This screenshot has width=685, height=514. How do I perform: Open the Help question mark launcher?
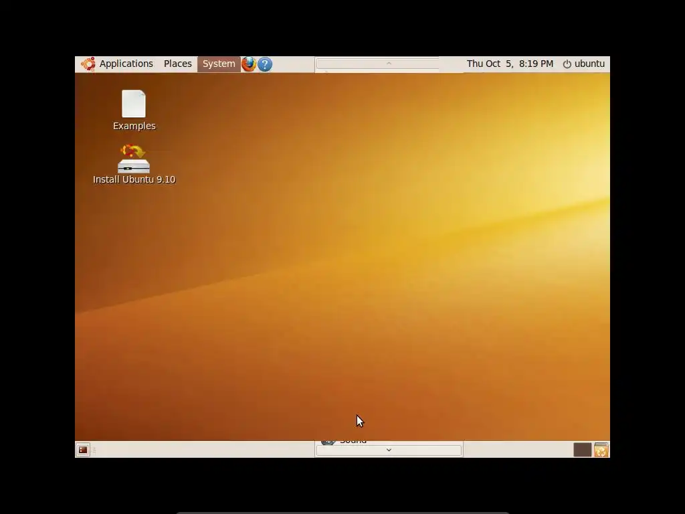[265, 64]
